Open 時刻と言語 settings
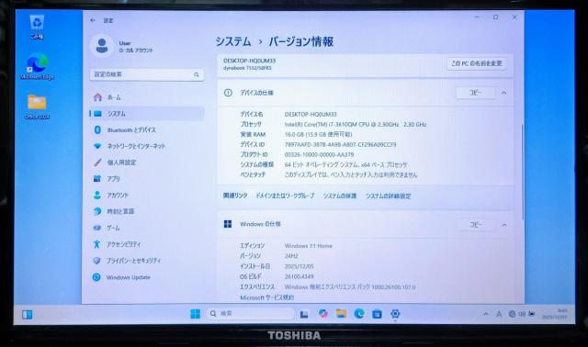The width and height of the screenshot is (588, 347). click(147, 211)
